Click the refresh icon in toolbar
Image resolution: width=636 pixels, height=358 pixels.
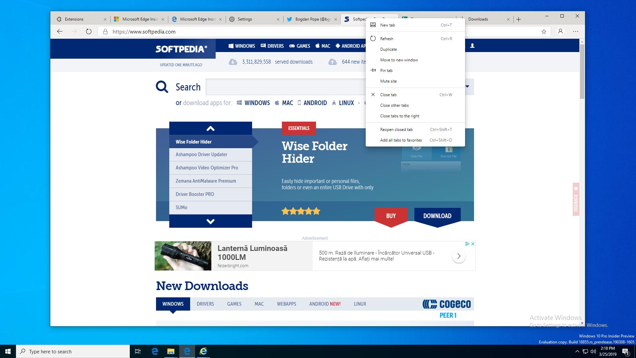88,31
